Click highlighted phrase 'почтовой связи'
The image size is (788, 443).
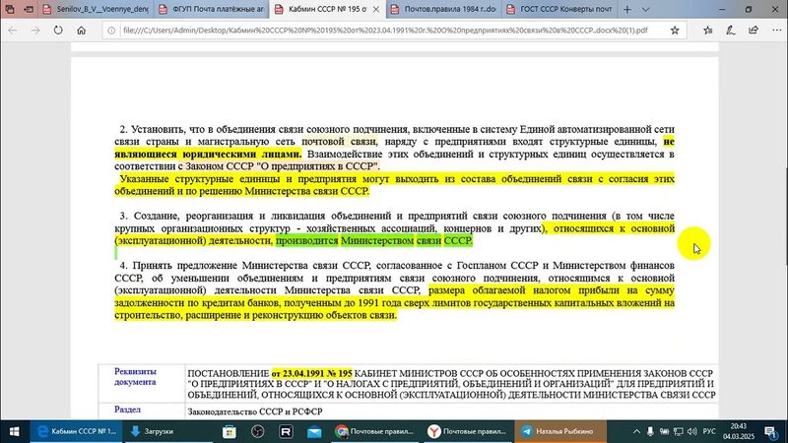pyautogui.click(x=339, y=142)
